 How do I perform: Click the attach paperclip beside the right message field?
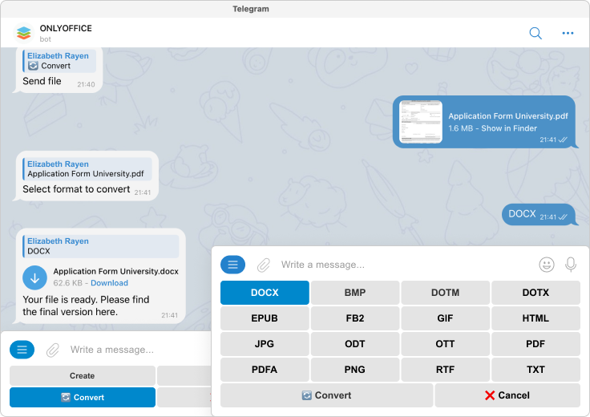(264, 265)
